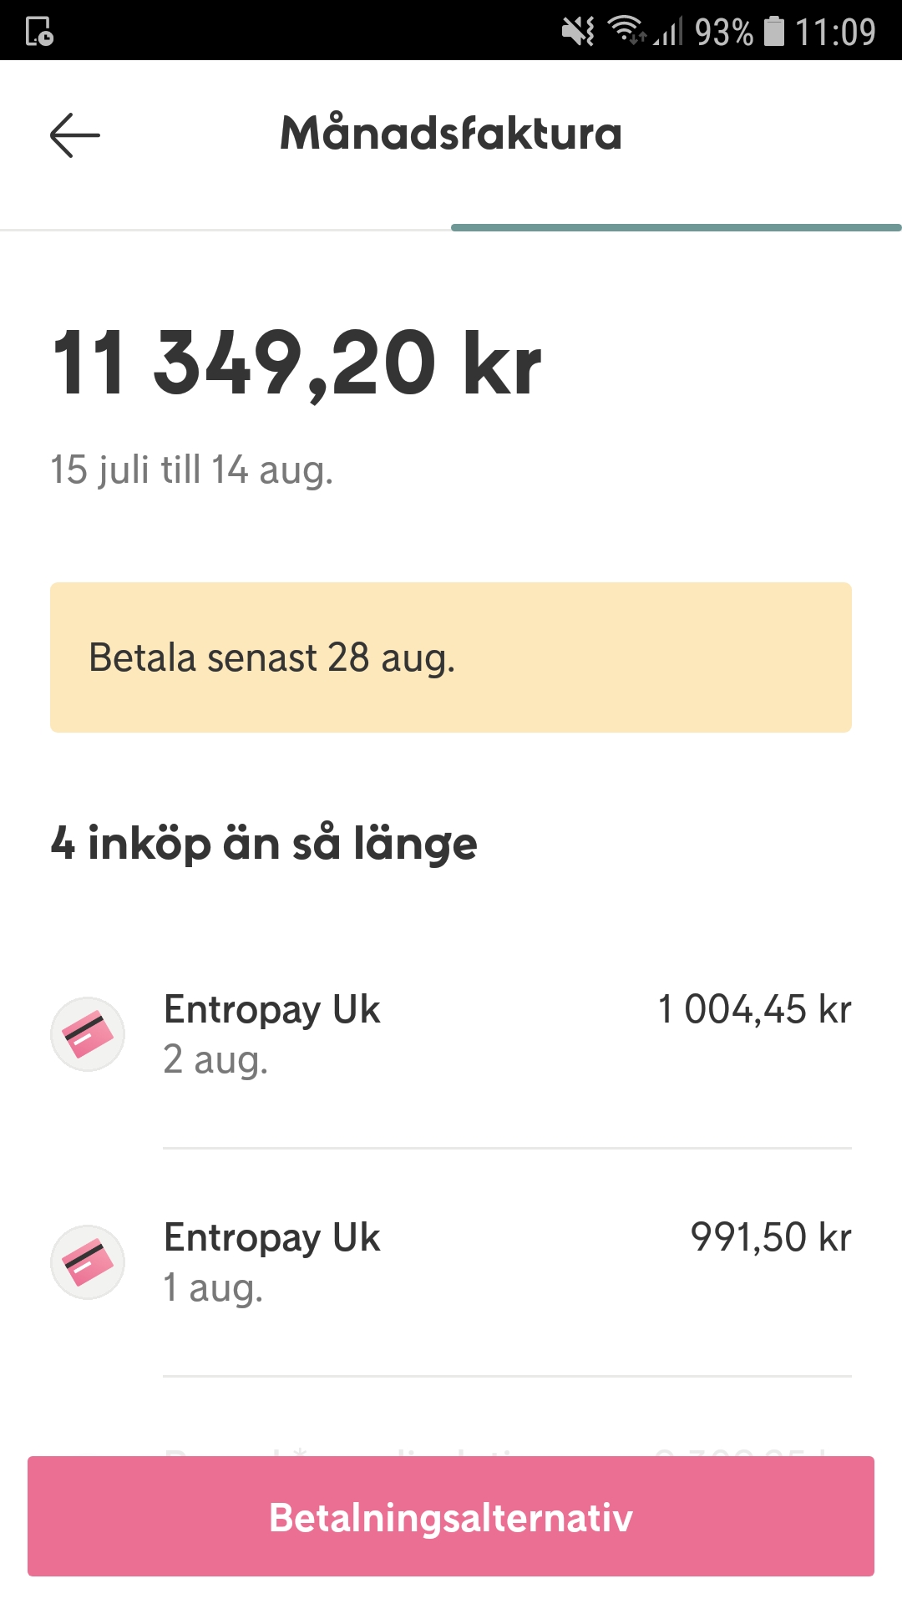Open the Entropay Uk purchase of 1 004,45 kr
This screenshot has height=1604, width=902.
[507, 1034]
